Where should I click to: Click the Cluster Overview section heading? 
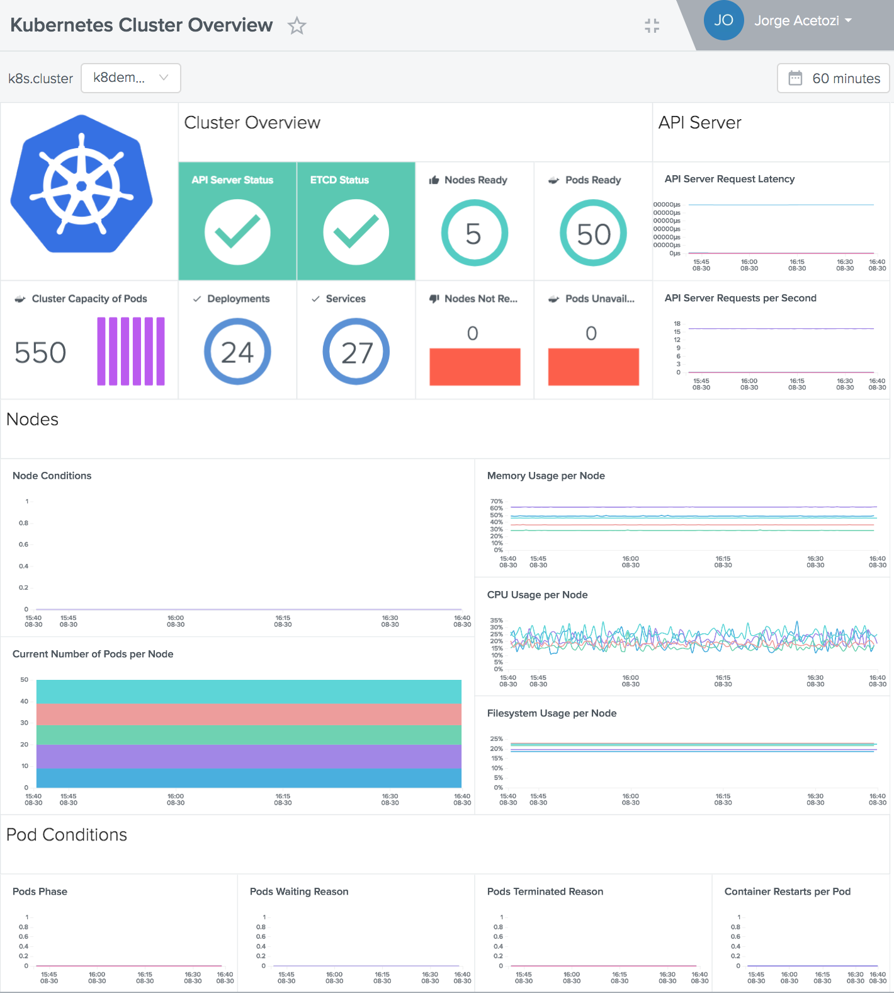point(252,122)
